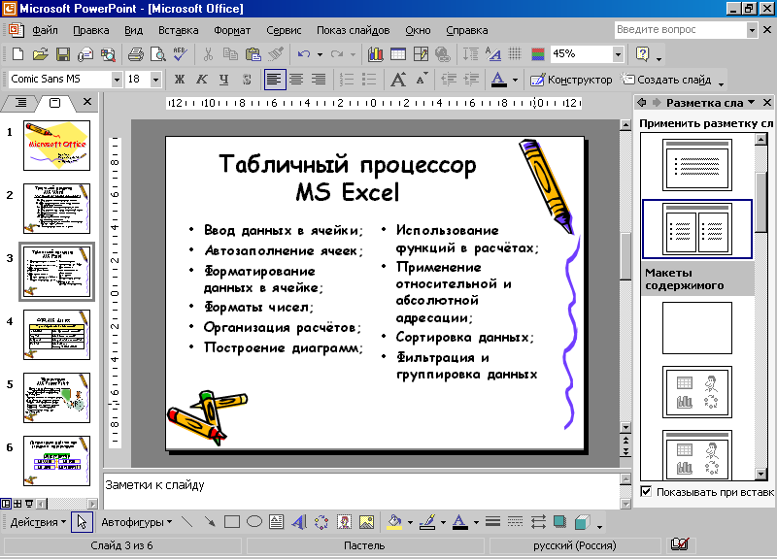Toggle italic formatting К
Screen dimensions: 777x559
pos(202,80)
